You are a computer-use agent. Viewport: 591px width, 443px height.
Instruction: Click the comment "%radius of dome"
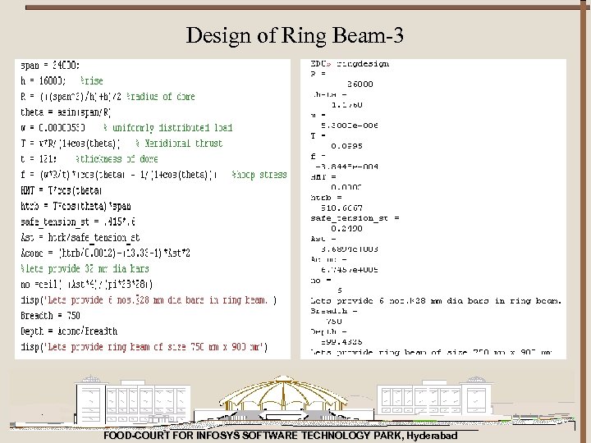tap(161, 97)
